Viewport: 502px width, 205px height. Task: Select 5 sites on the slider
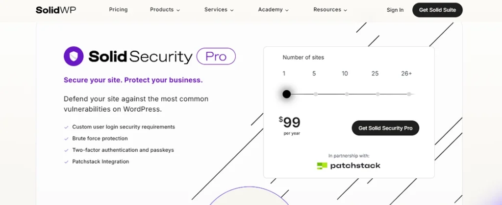(x=316, y=94)
